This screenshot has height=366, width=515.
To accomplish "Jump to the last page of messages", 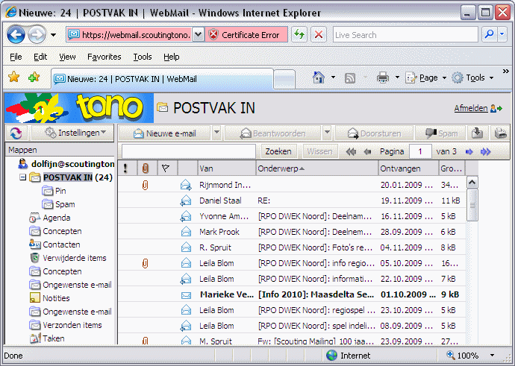I will point(485,151).
